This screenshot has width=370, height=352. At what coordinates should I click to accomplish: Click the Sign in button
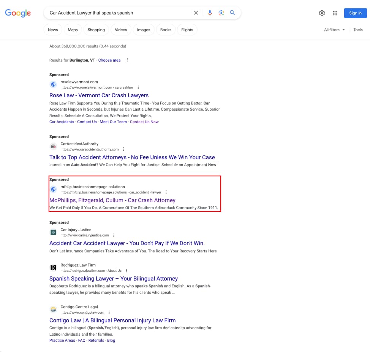coord(355,13)
